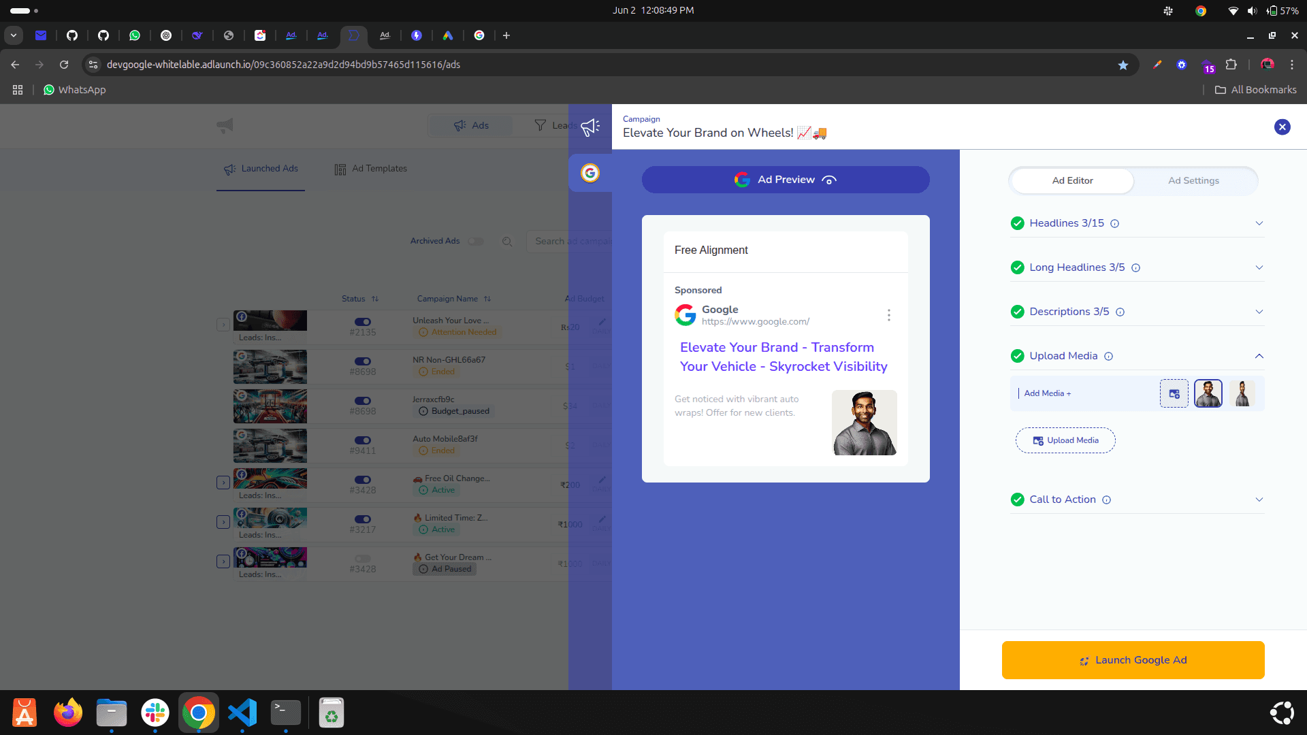This screenshot has height=735, width=1307.
Task: Open the browser tab search dropdown
Action: click(14, 35)
